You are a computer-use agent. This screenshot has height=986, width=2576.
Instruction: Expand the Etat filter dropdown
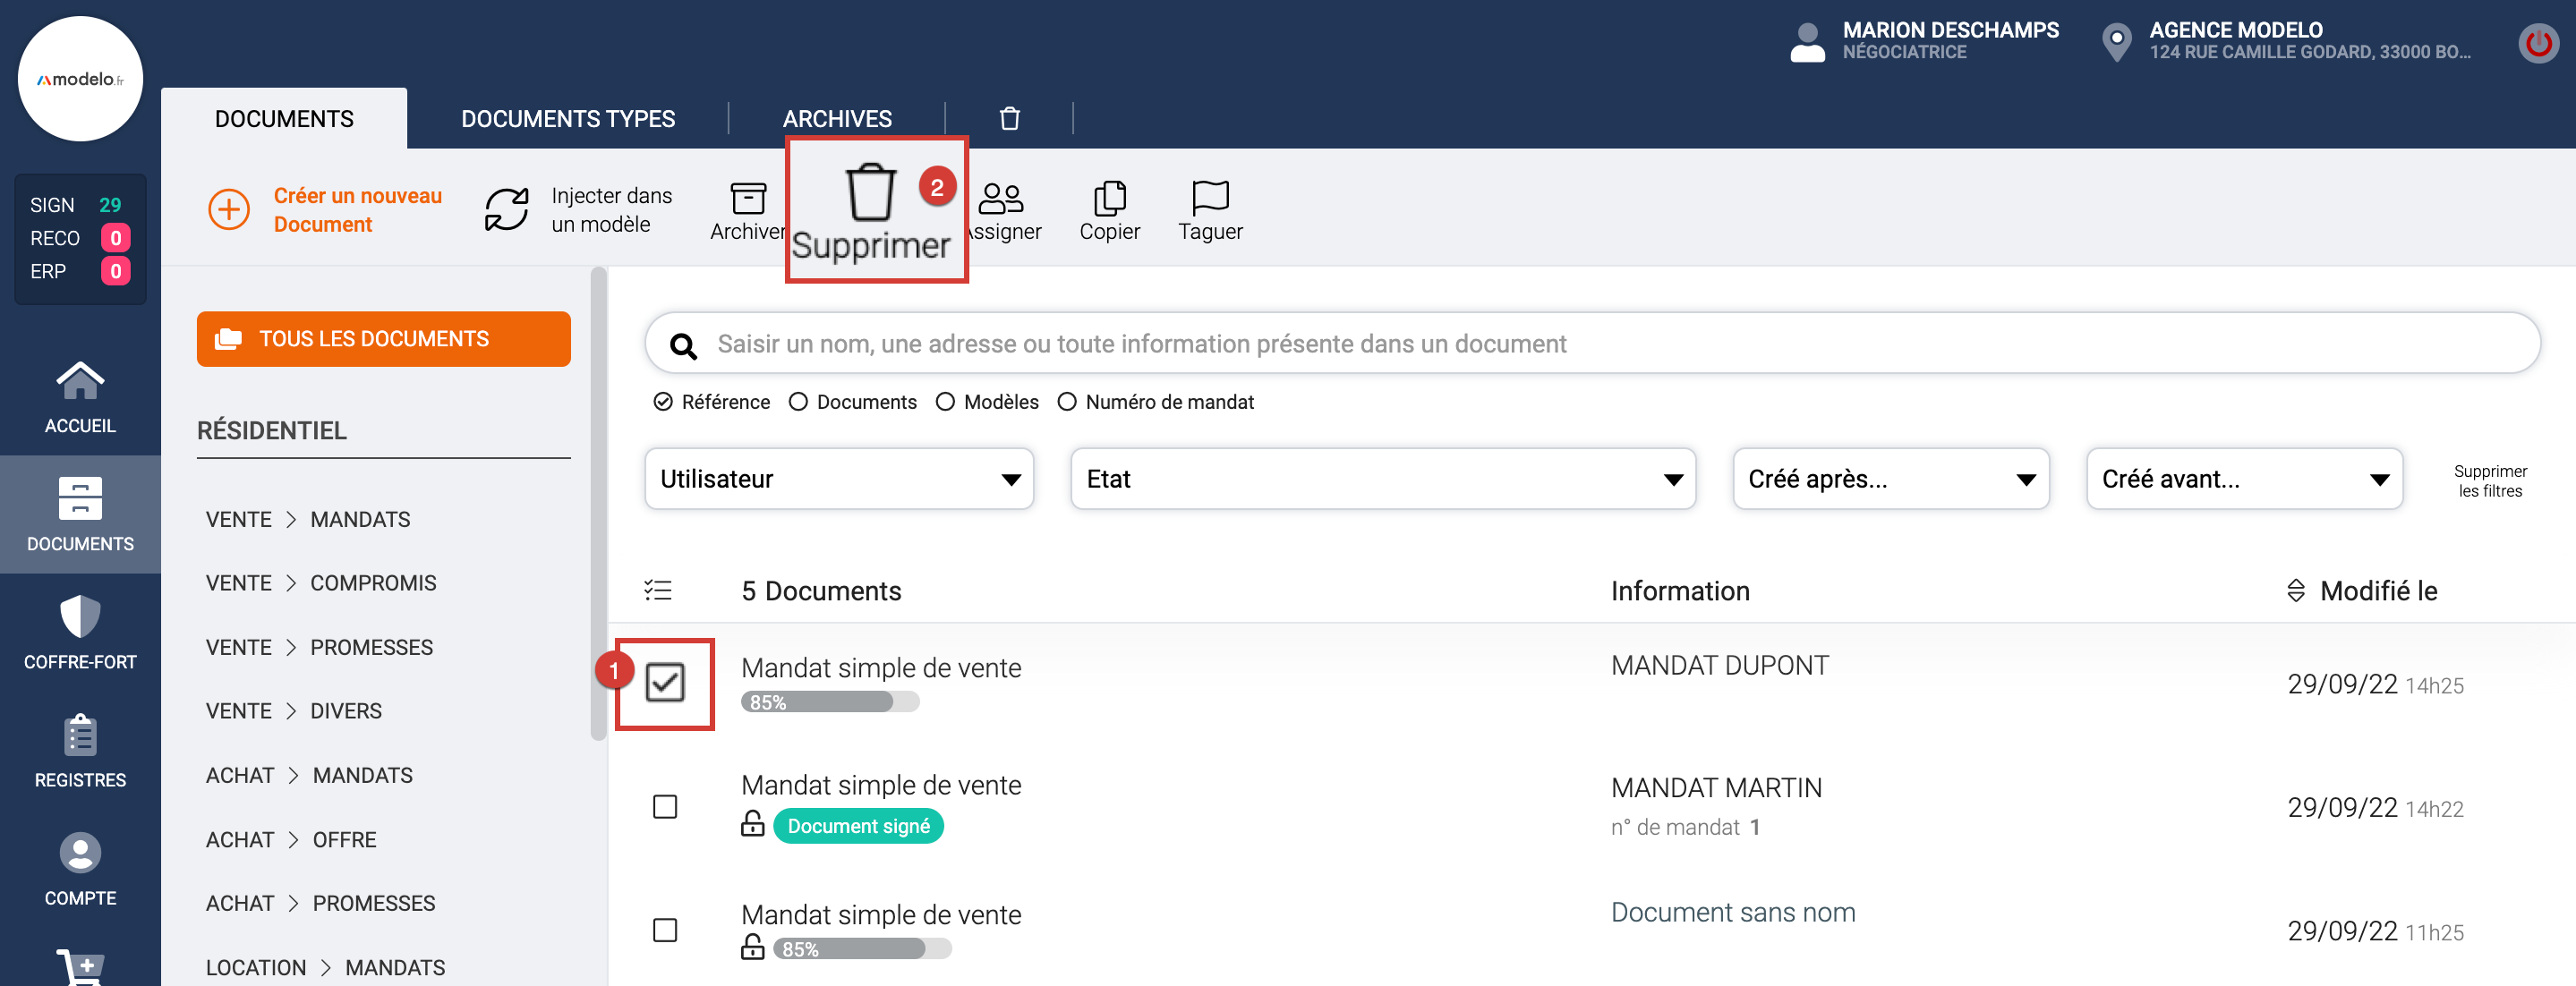point(1382,479)
